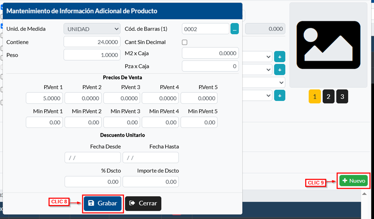Click the first teal plus button

pyautogui.click(x=279, y=57)
